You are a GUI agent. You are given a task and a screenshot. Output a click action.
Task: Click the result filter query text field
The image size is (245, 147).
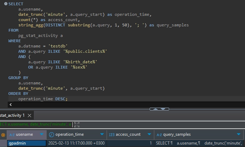(x=35, y=124)
